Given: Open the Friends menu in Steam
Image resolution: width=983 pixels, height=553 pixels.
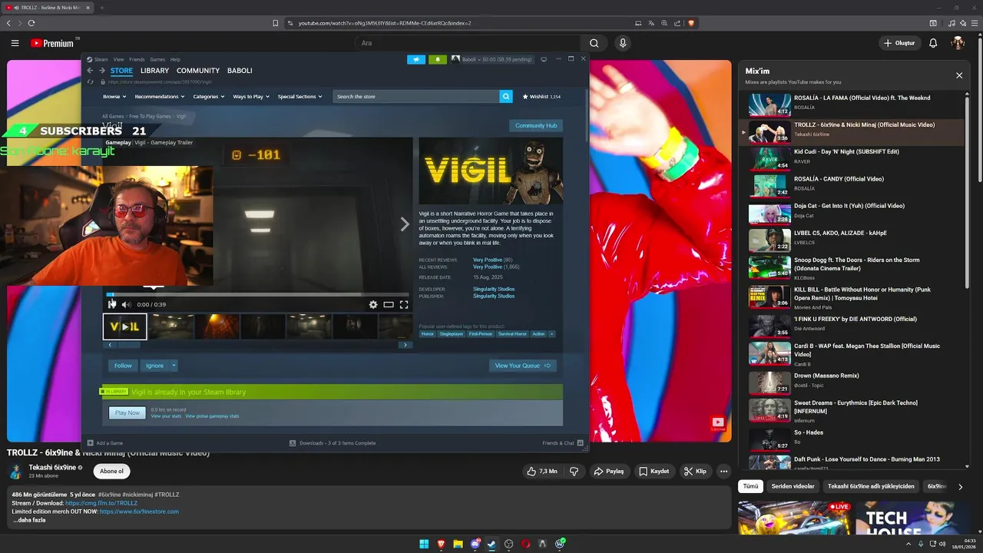Looking at the screenshot, I should pos(137,59).
